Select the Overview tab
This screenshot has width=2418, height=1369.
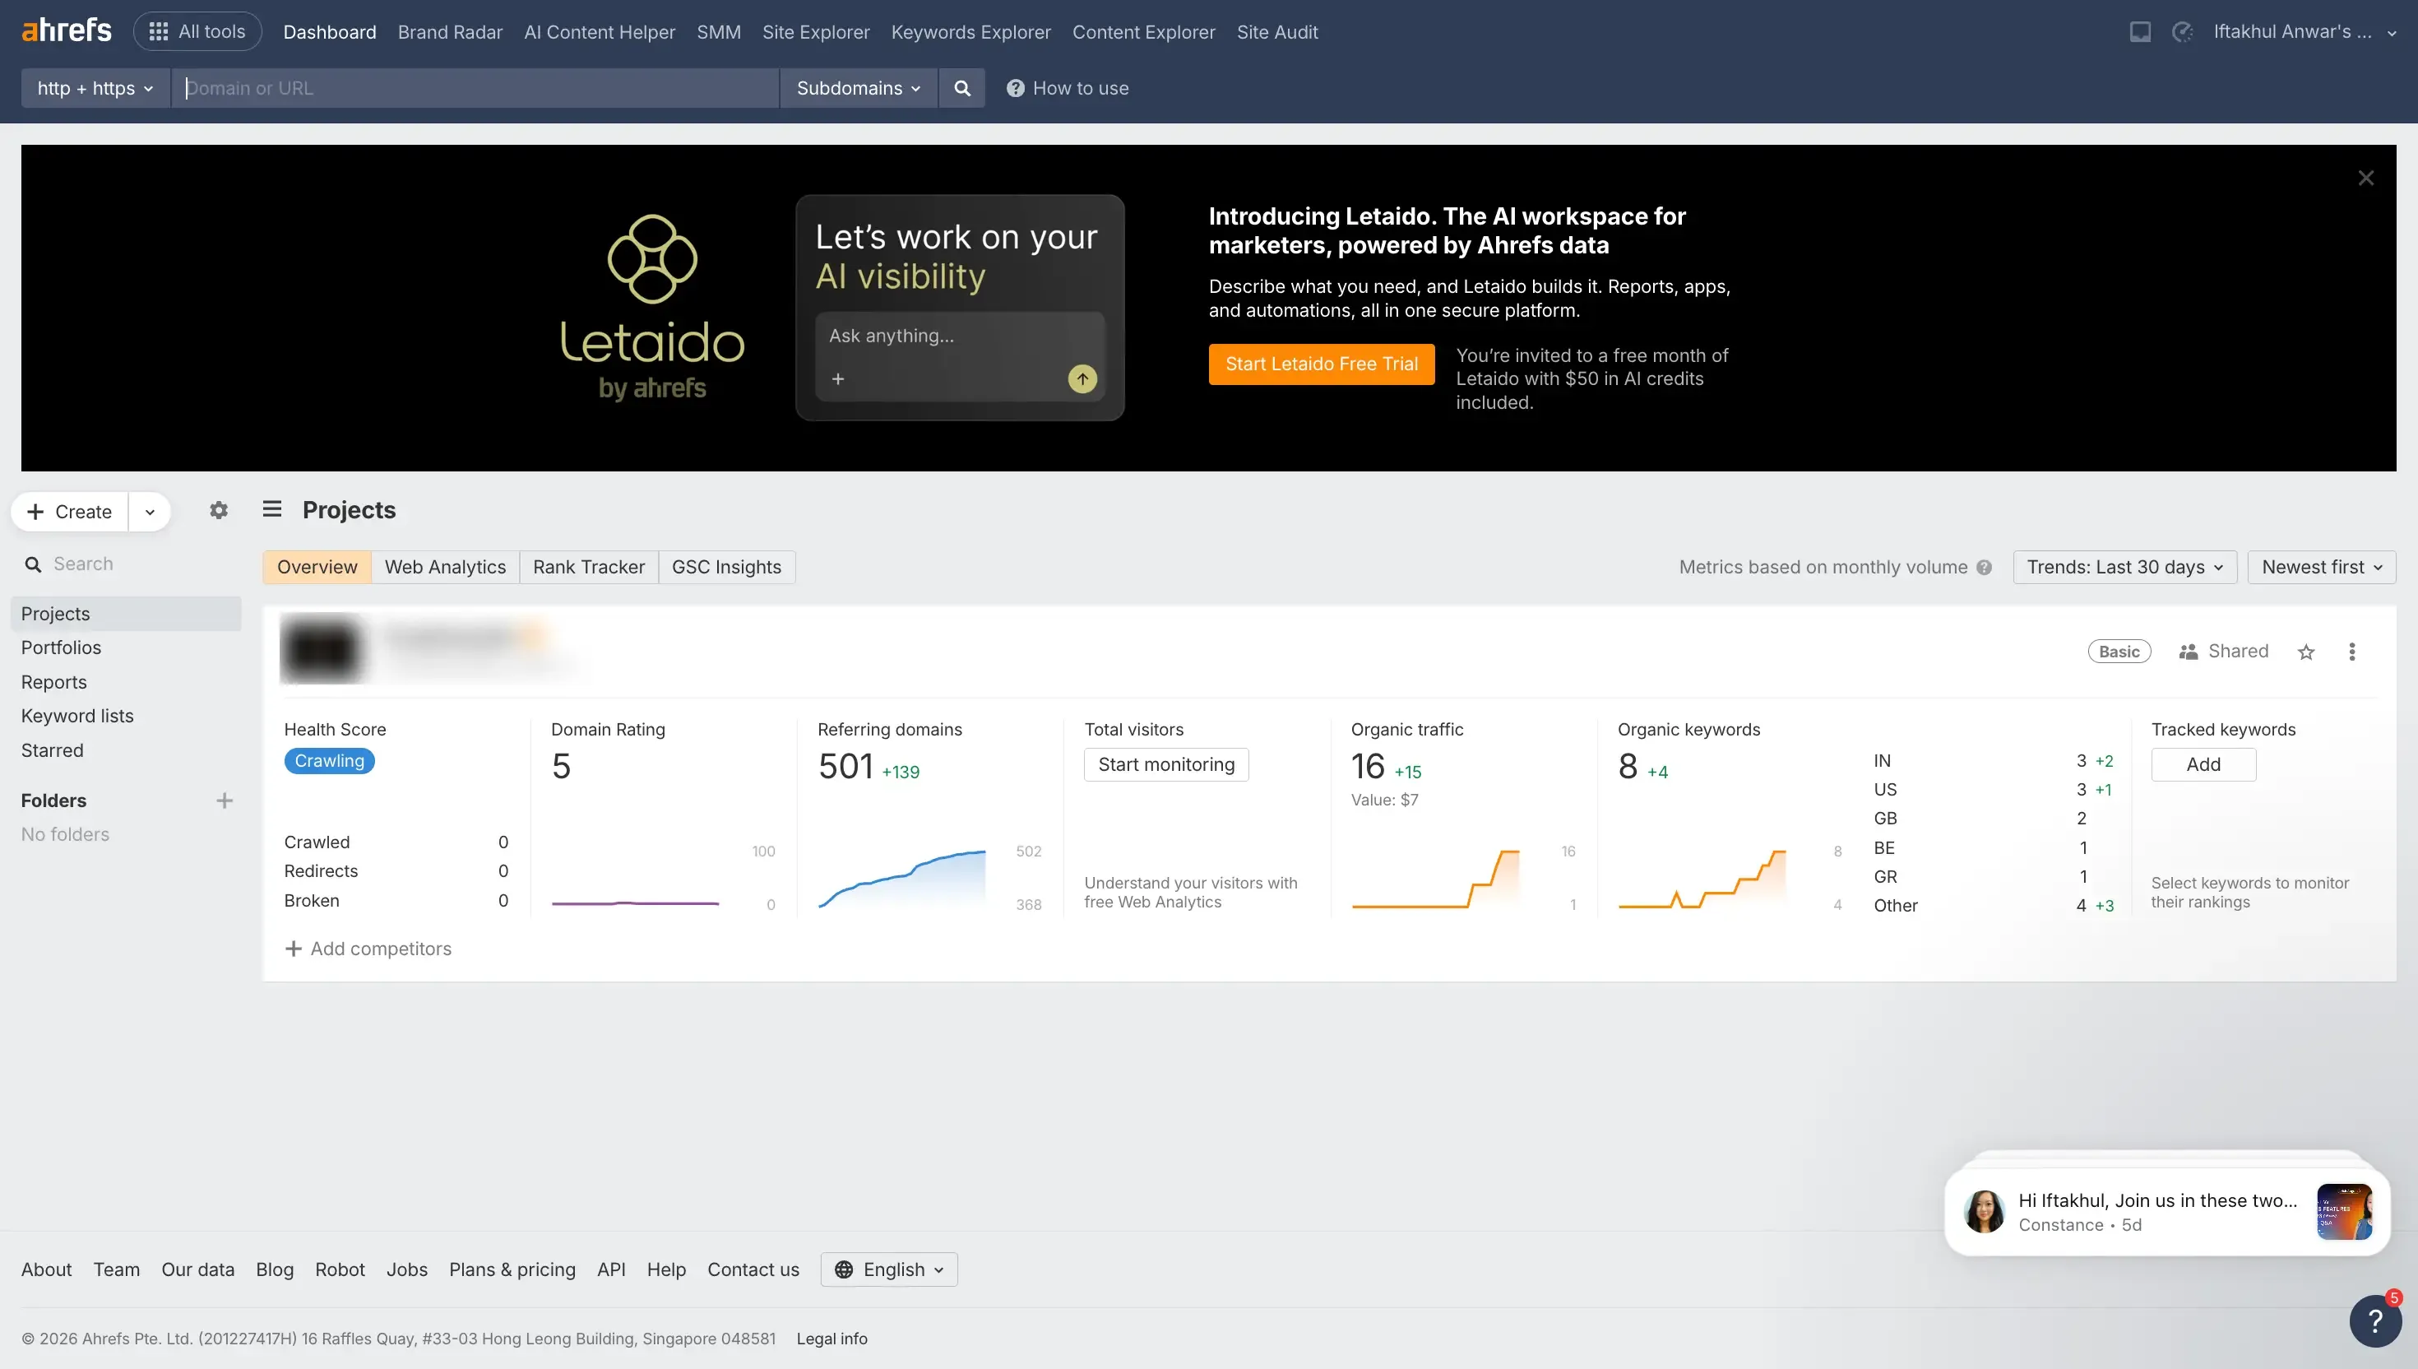pyautogui.click(x=317, y=567)
